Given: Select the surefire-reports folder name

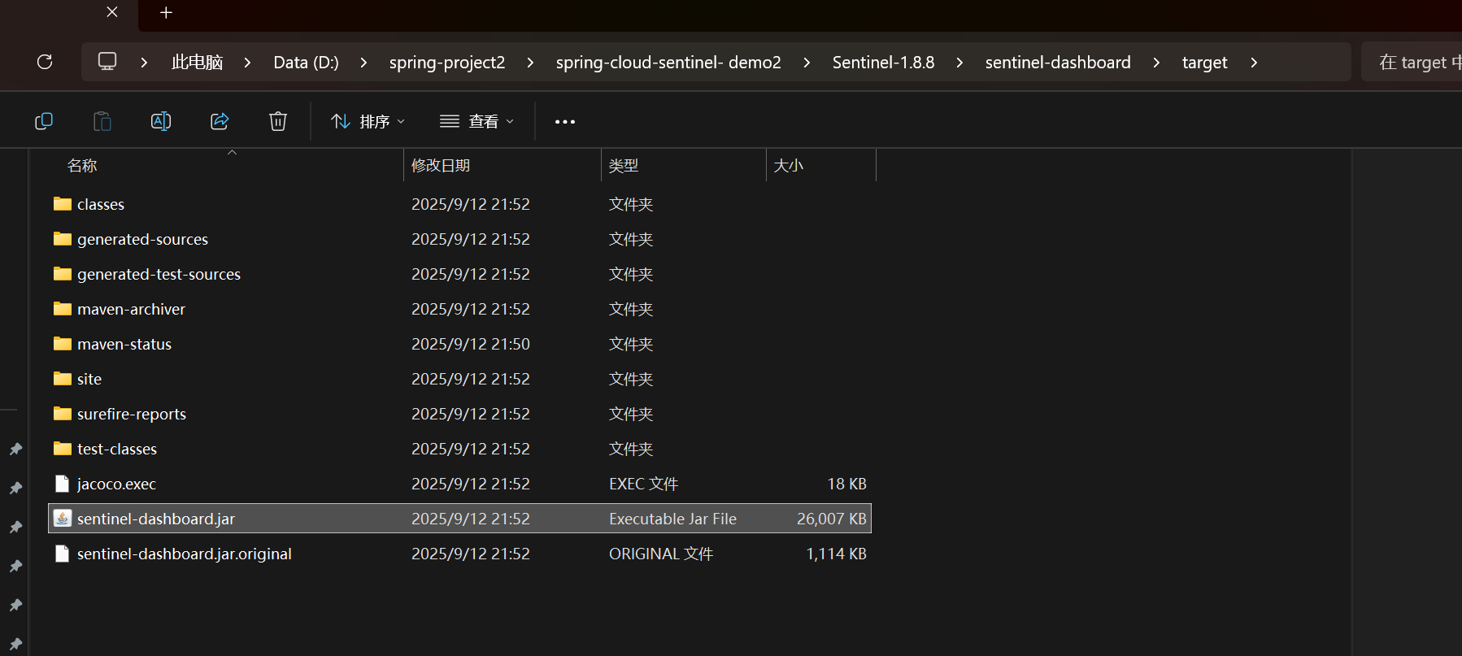Looking at the screenshot, I should point(132,414).
